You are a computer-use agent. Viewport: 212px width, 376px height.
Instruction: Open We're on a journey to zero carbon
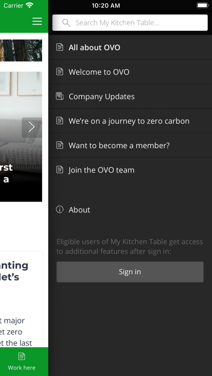click(x=130, y=121)
